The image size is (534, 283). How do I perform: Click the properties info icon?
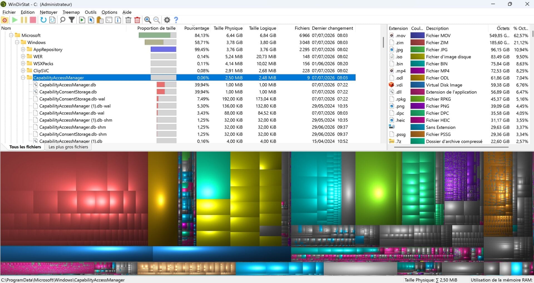(x=118, y=20)
